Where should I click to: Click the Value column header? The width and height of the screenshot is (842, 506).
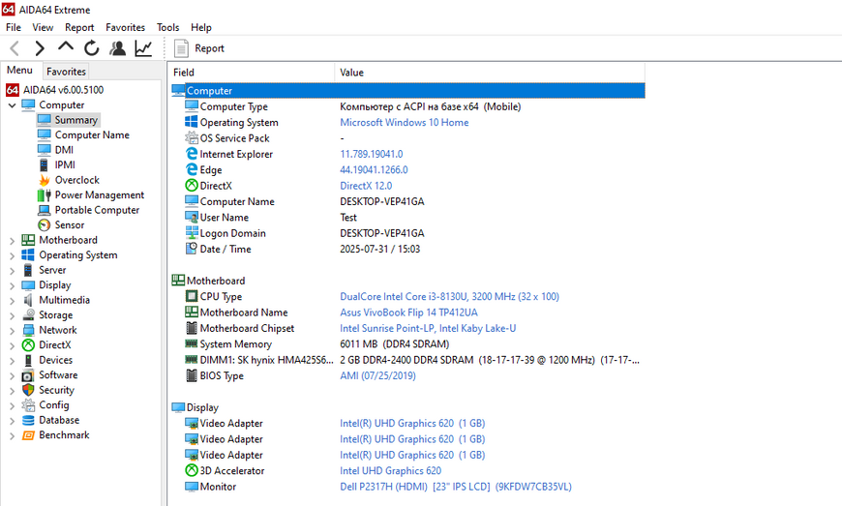click(490, 73)
